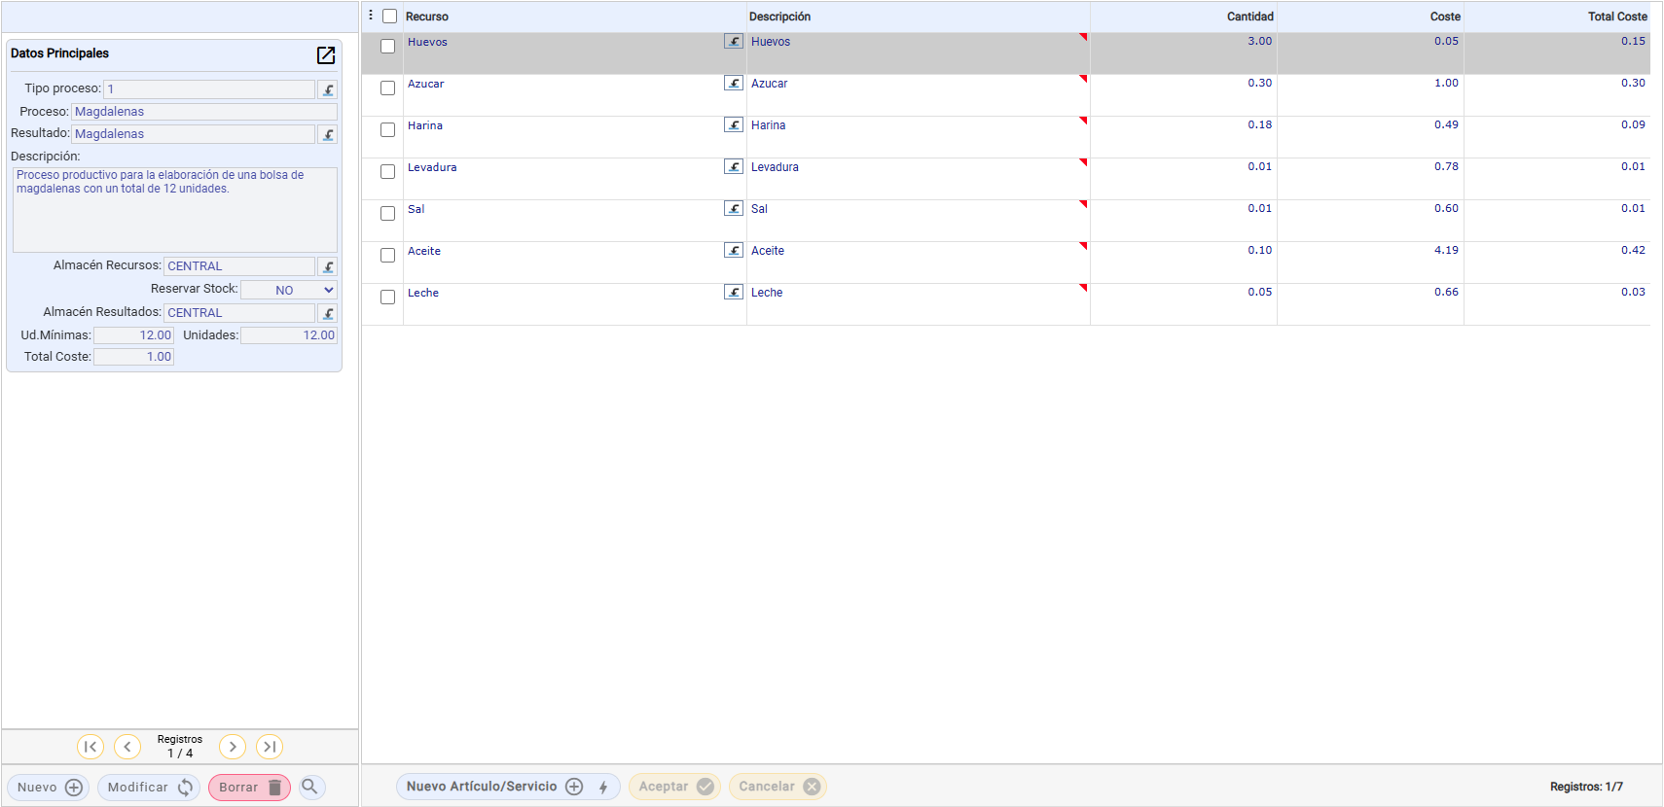Screen dimensions: 1664x807
Task: Jump to the last record
Action: 270,747
